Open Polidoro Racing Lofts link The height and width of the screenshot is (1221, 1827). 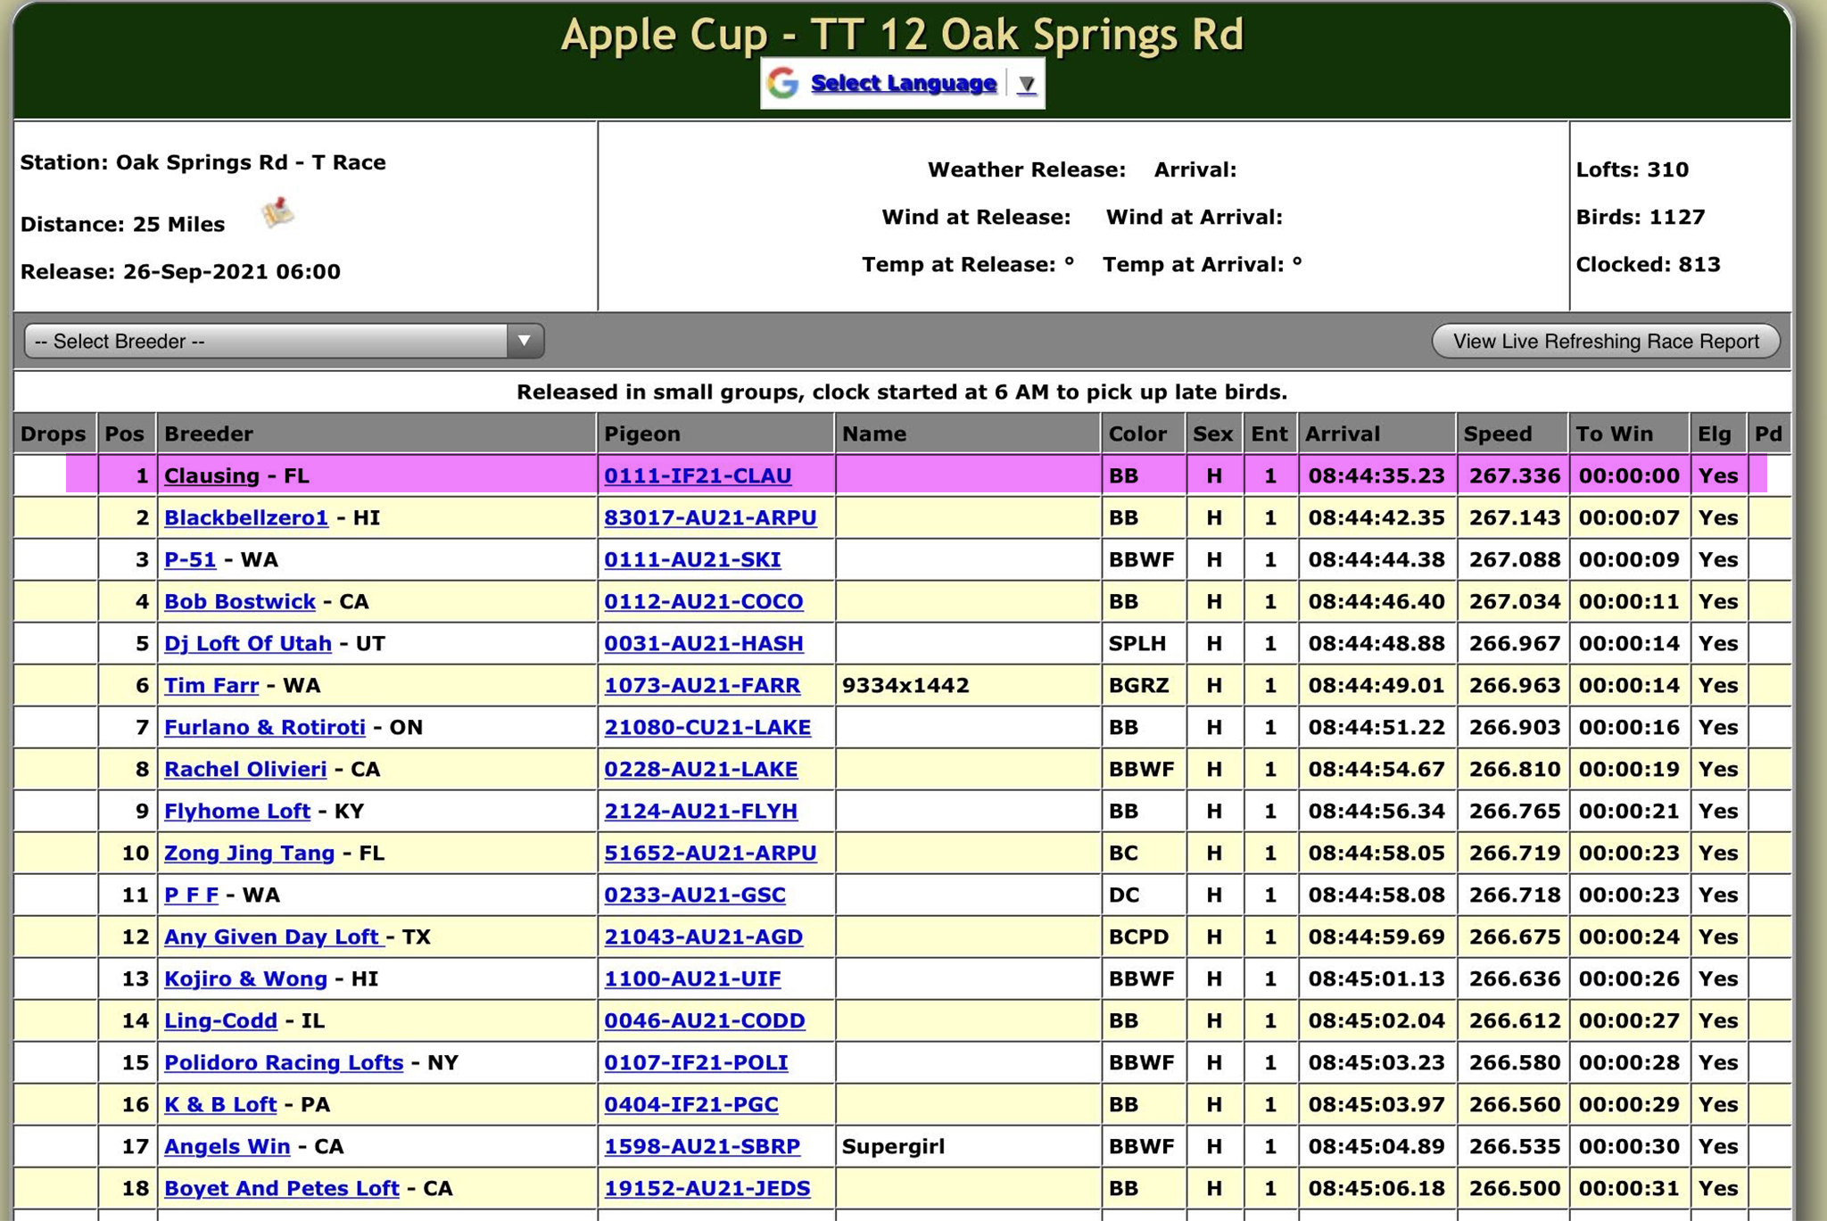(x=283, y=1063)
